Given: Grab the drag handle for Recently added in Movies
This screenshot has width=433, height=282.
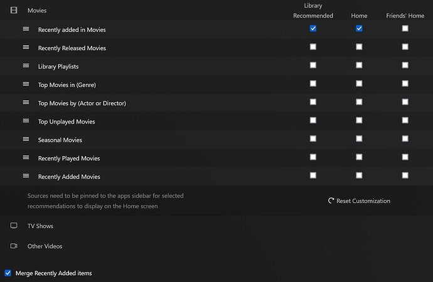Looking at the screenshot, I should 26,29.
